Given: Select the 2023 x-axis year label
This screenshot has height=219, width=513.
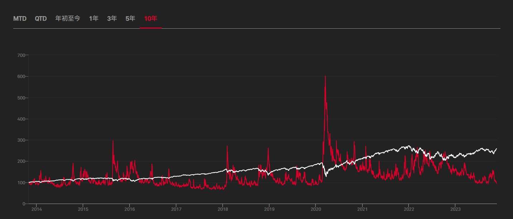Looking at the screenshot, I should (455, 209).
